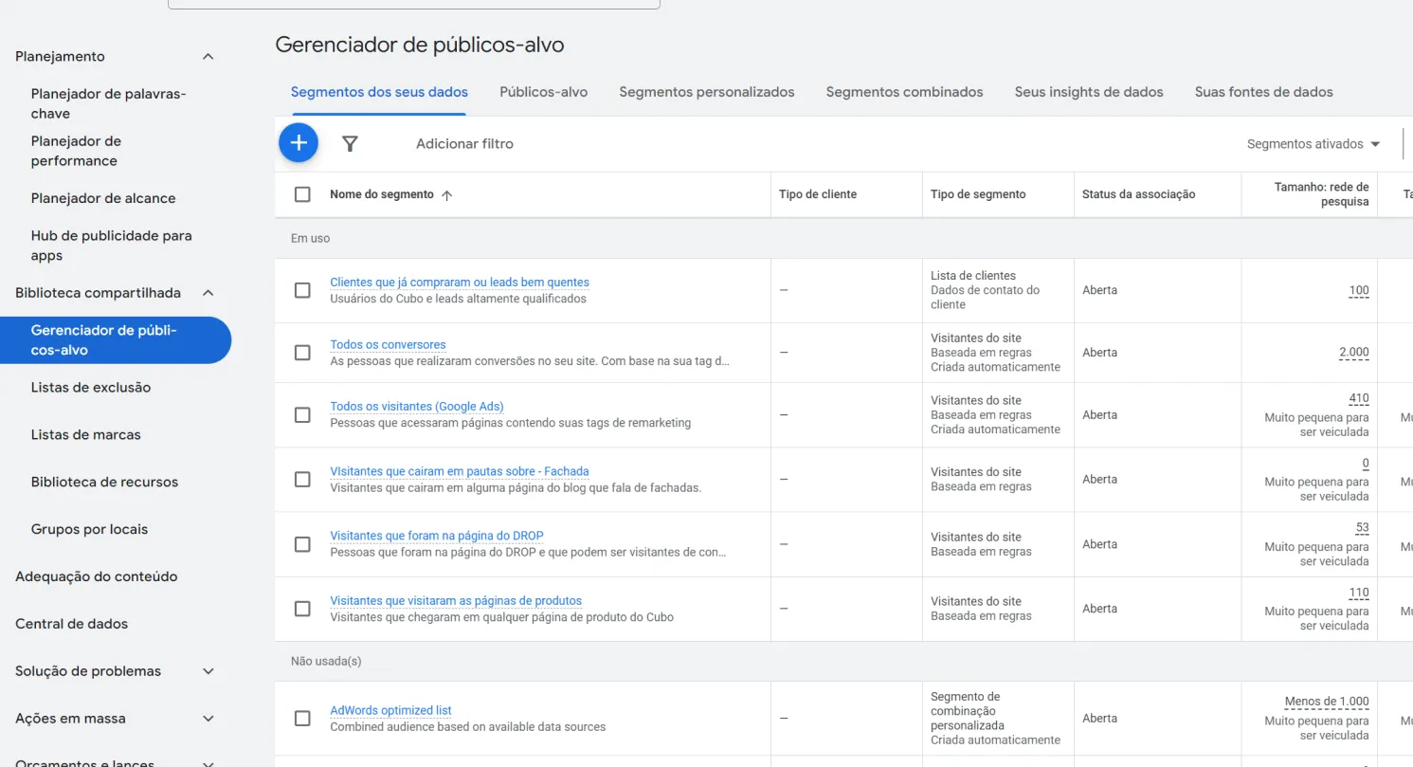Click the blue plus create segment button

(x=299, y=143)
